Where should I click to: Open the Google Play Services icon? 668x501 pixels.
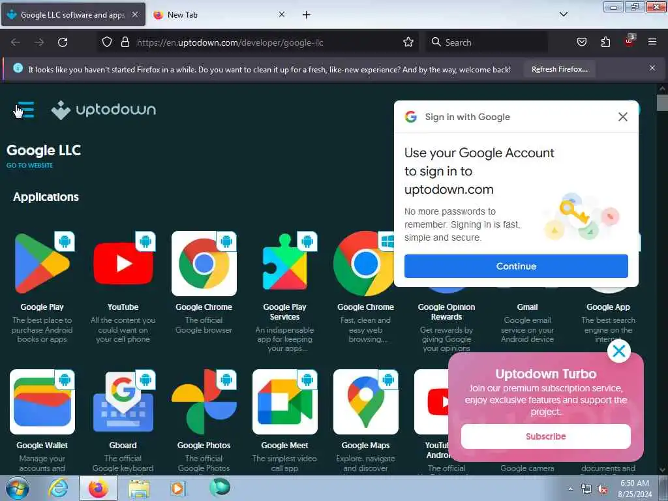click(x=284, y=264)
